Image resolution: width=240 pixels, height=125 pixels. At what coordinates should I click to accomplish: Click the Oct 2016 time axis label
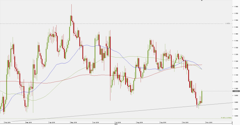(185, 122)
